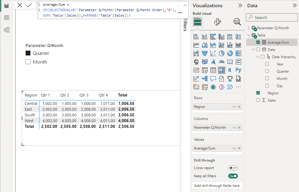Collapse the formula bar with chevron
Viewport: 299px width, 192px height.
point(185,5)
